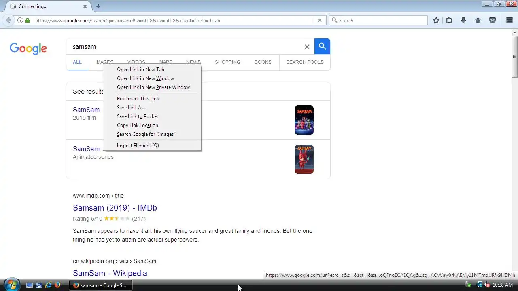Image resolution: width=518 pixels, height=291 pixels.
Task: Bookmark this page with the star icon
Action: pos(436,20)
